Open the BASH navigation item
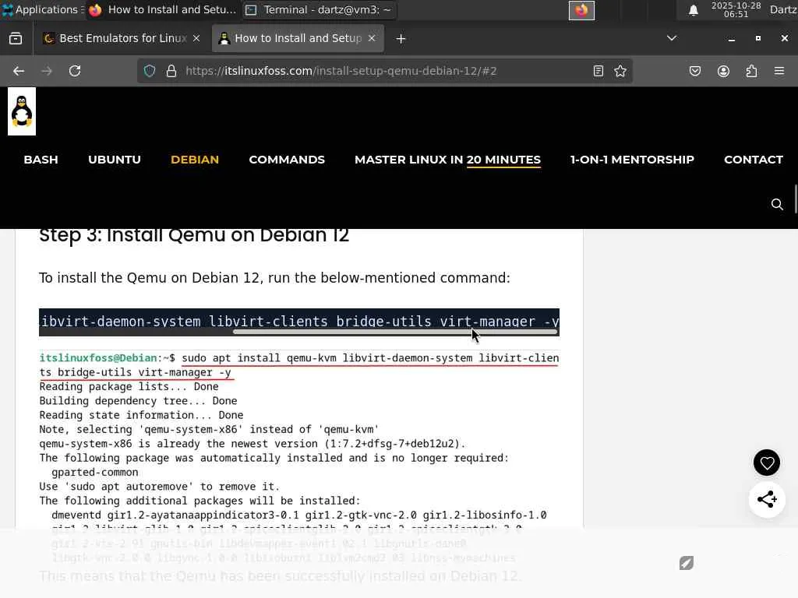The width and height of the screenshot is (798, 598). (41, 160)
